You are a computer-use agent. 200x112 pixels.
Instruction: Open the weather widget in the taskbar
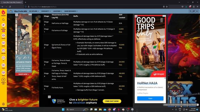7,110
